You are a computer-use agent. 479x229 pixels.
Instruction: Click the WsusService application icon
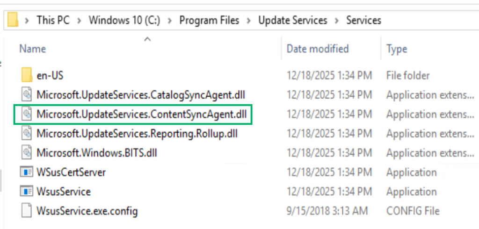tap(26, 192)
